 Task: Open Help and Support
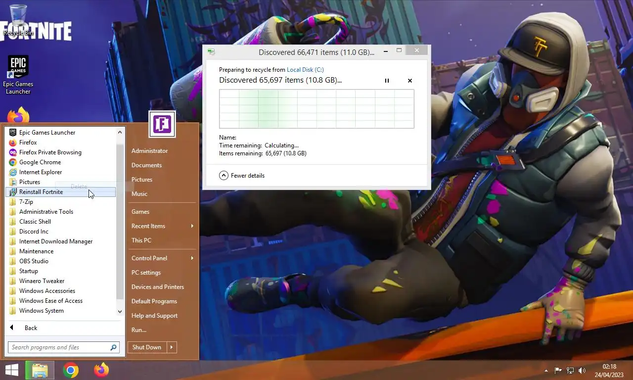point(154,315)
